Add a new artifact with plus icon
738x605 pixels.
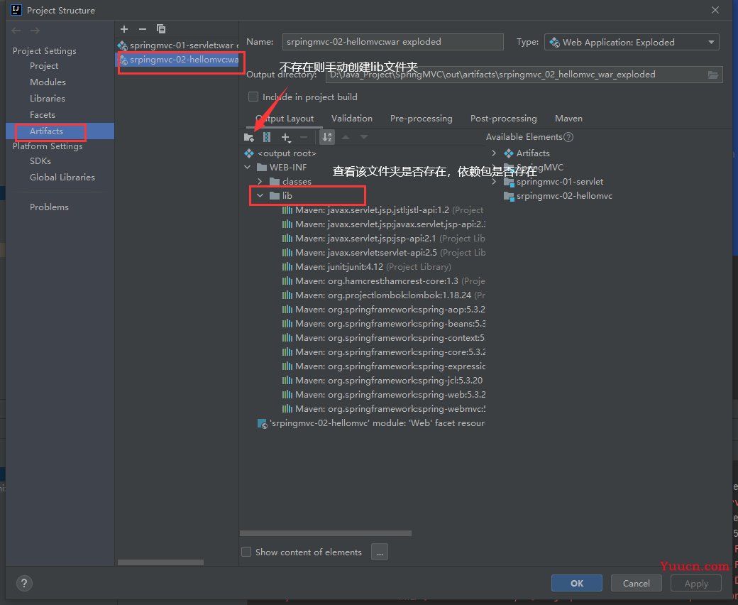pos(124,29)
